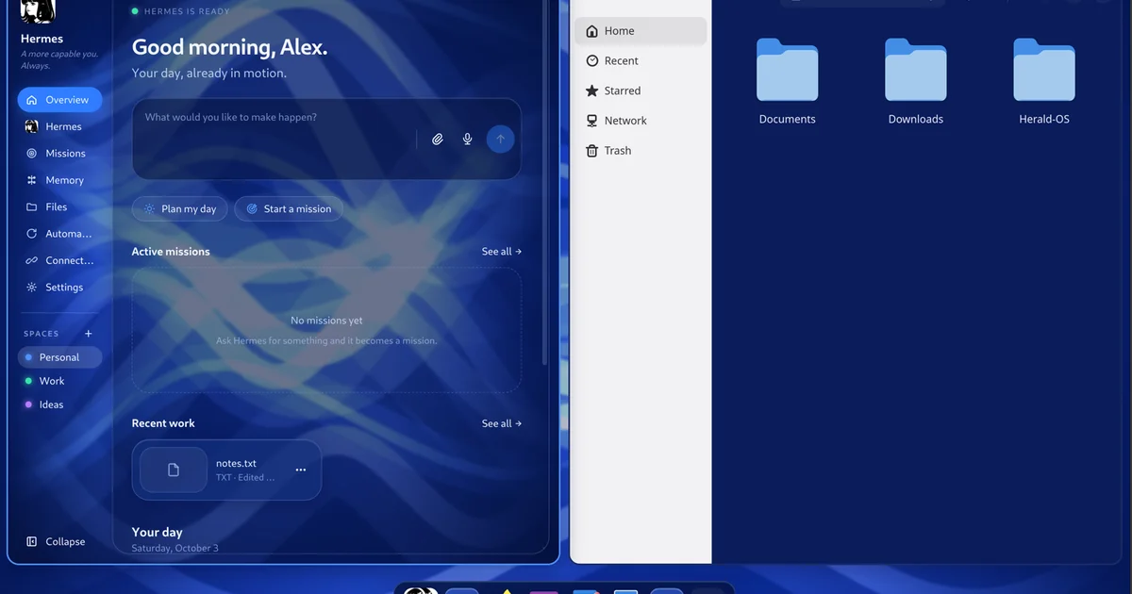Image resolution: width=1132 pixels, height=594 pixels.
Task: Open the Automations sidebar item
Action: coord(59,234)
